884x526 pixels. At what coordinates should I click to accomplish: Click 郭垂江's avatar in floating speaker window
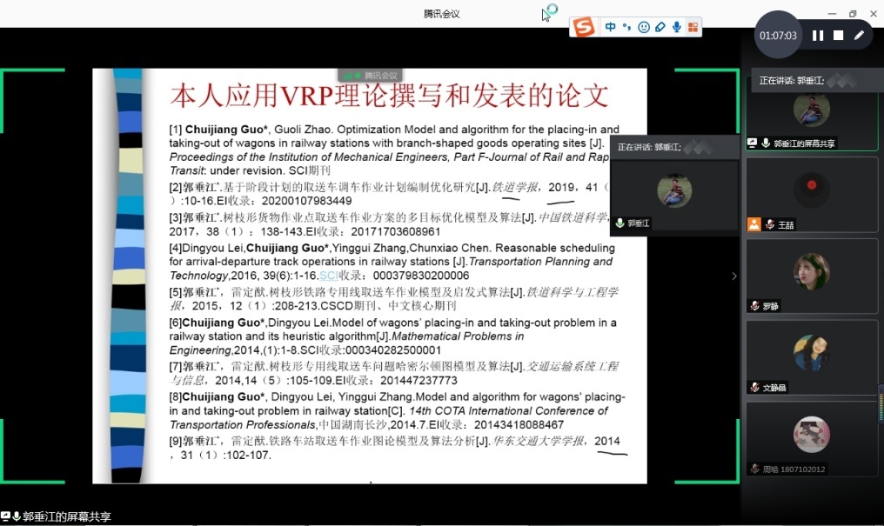pos(674,190)
